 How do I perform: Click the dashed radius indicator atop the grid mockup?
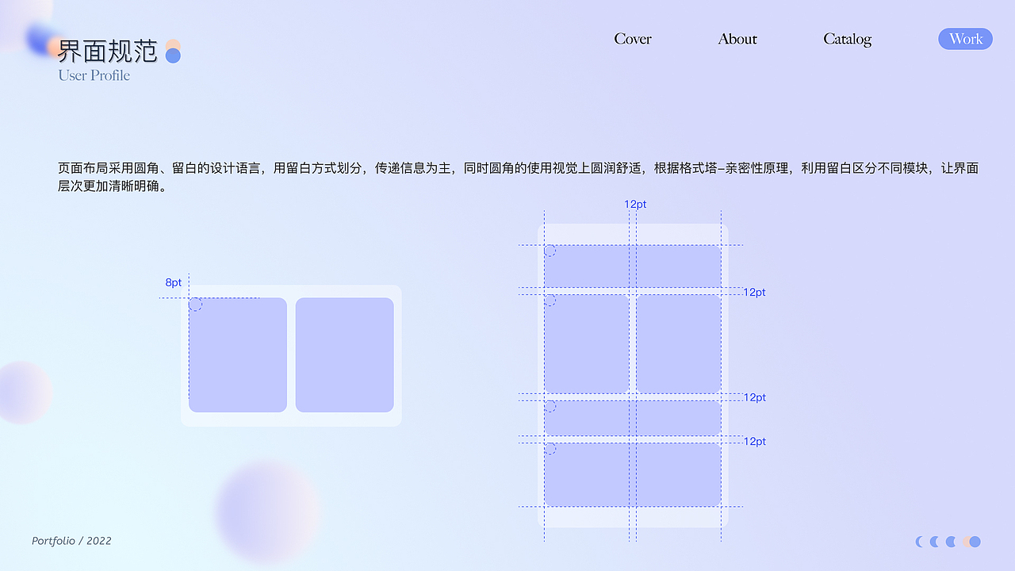[x=549, y=250]
